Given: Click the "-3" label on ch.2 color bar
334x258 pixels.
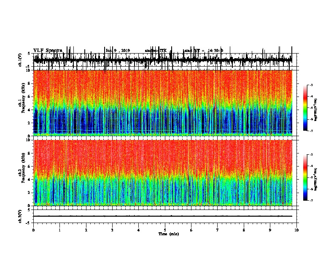Looking at the screenshot, I should 311,155.
